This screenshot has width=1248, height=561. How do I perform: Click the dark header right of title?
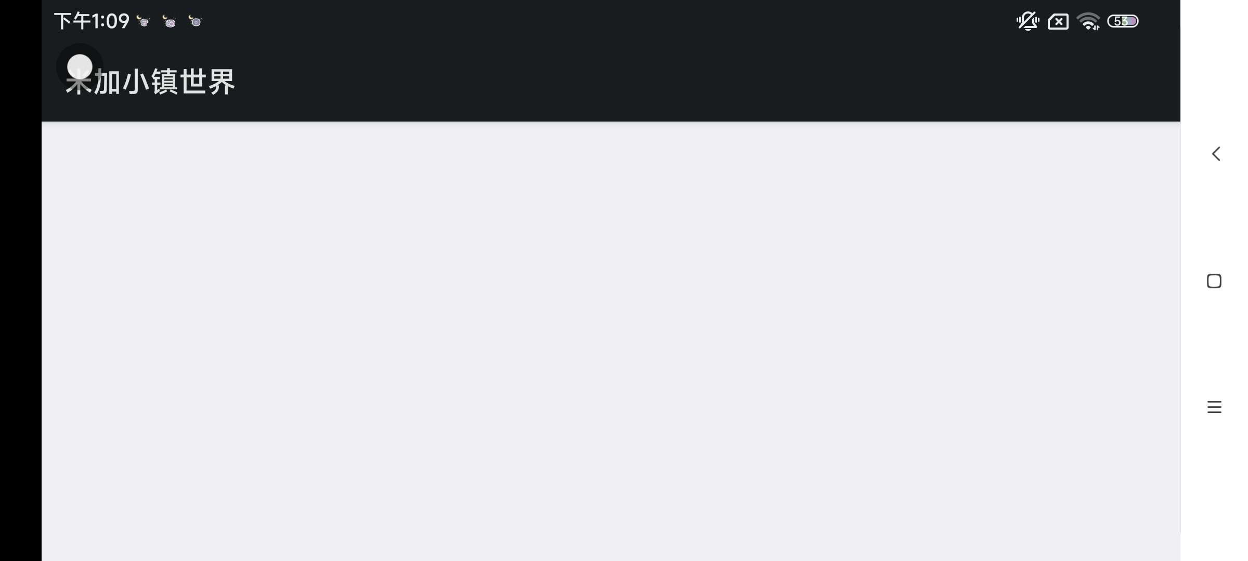point(707,82)
